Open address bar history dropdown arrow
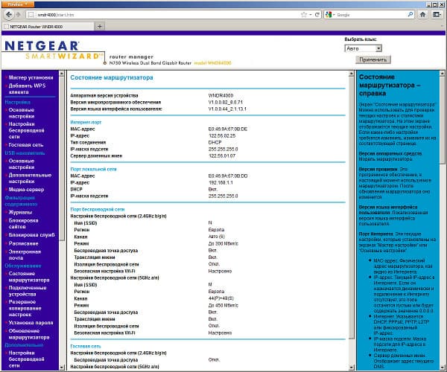447x372 pixels. click(x=311, y=15)
